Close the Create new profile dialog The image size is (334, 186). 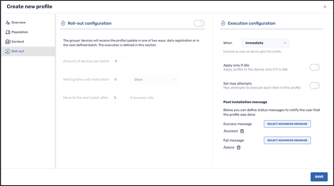(x=325, y=7)
